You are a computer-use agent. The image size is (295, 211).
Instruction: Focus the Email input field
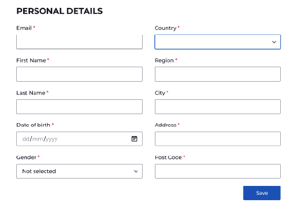click(x=79, y=42)
